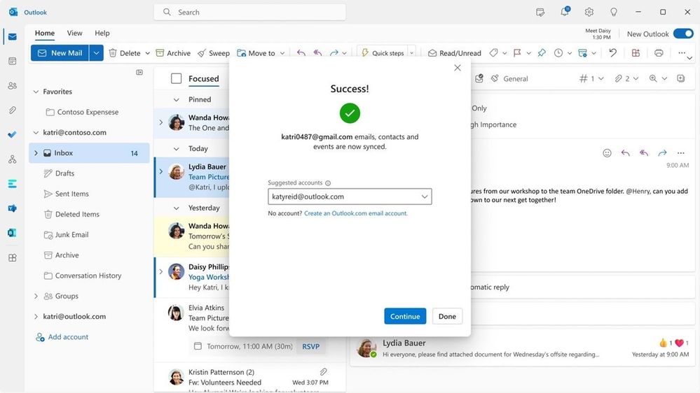Click the zoom magnifier in the reading pane header
Viewport: 700px width, 393px height.
(653, 78)
